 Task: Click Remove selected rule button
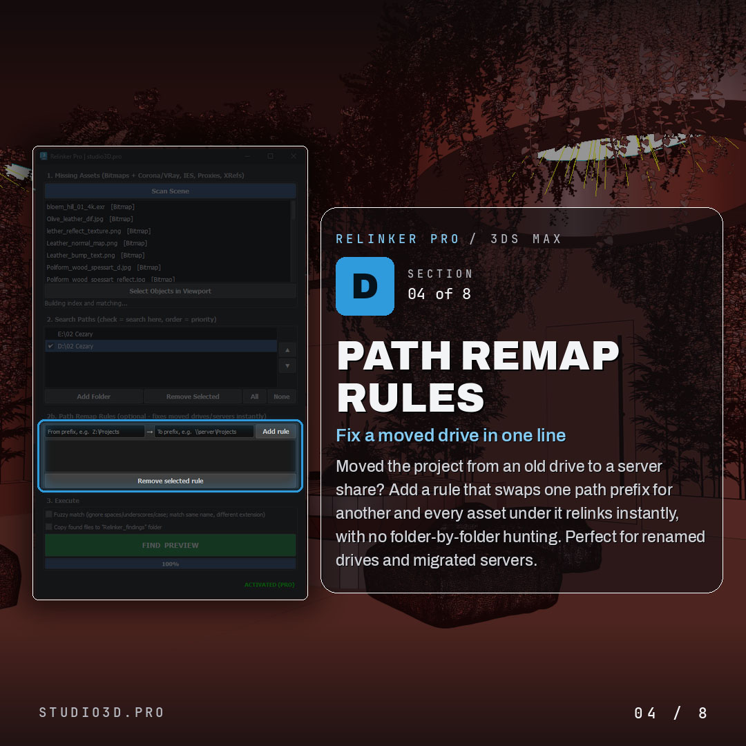tap(171, 481)
